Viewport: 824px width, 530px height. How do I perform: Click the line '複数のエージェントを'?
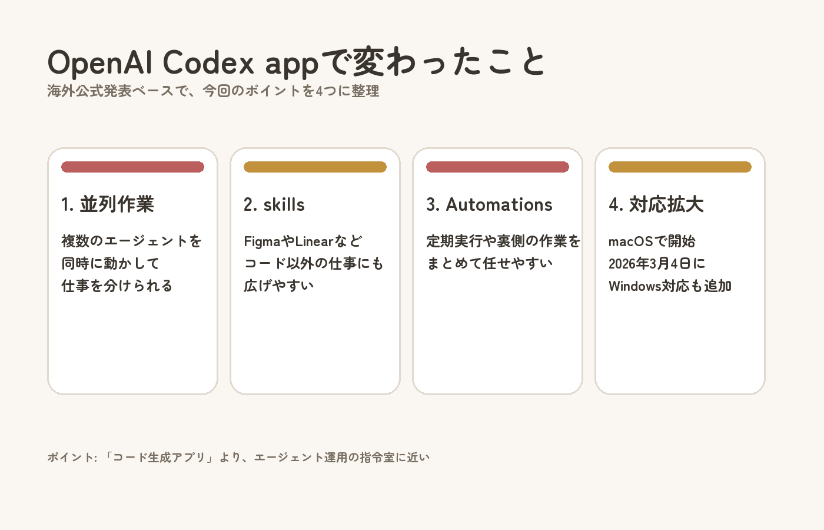click(132, 241)
